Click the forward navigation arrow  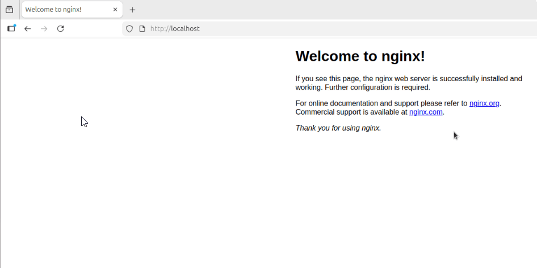[x=44, y=28]
